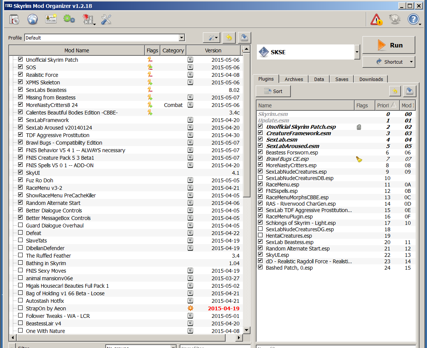427x348 pixels.
Task: Click the Help question mark icon
Action: (413, 19)
